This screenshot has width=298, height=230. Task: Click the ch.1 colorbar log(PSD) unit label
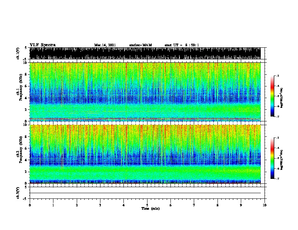281,98
